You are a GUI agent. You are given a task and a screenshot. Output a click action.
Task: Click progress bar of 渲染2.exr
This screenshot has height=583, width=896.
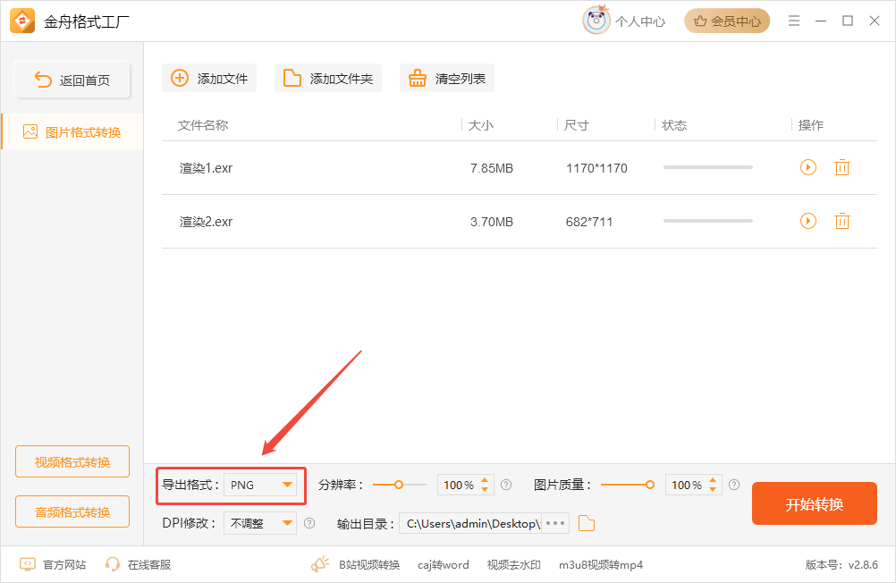point(708,221)
